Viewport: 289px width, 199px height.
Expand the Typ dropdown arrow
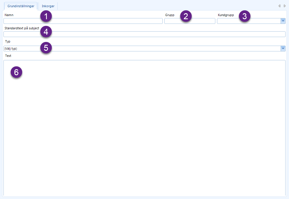283,49
